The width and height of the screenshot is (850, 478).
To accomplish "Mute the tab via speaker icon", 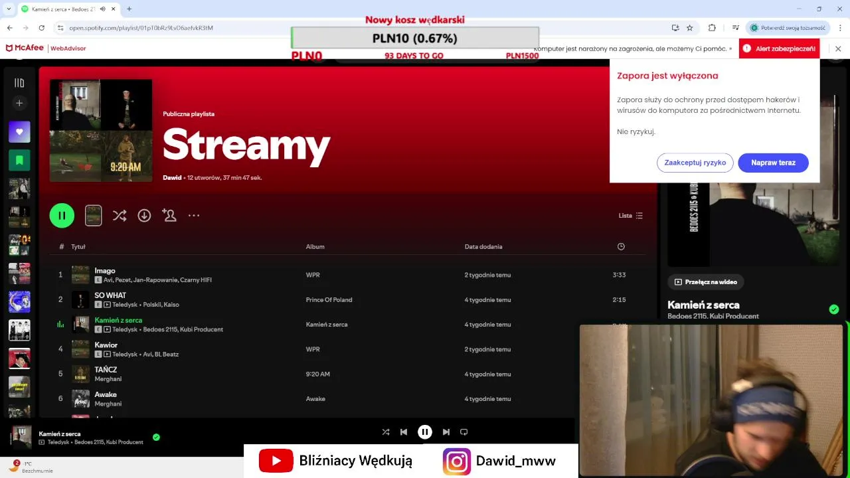I will 102,9.
